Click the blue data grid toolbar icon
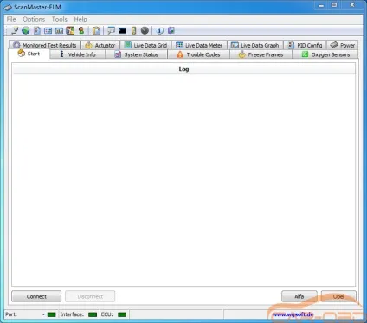367x323 pixels. [x=48, y=30]
